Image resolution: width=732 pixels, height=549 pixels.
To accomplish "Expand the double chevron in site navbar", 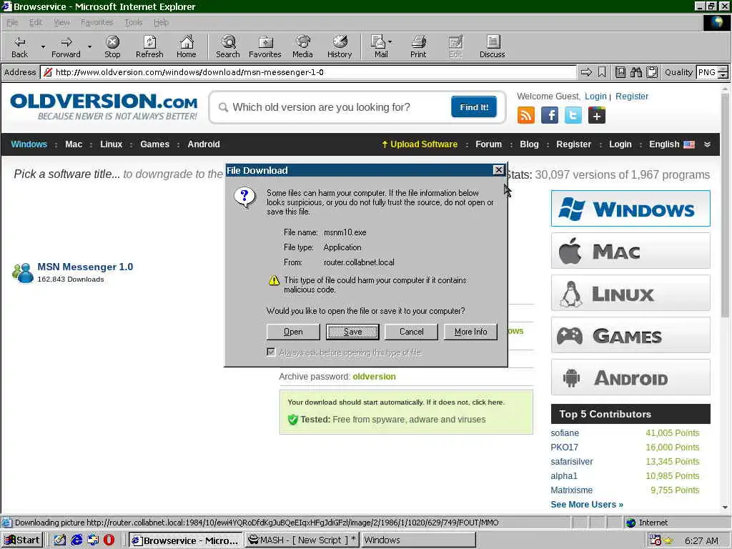I will coord(707,144).
